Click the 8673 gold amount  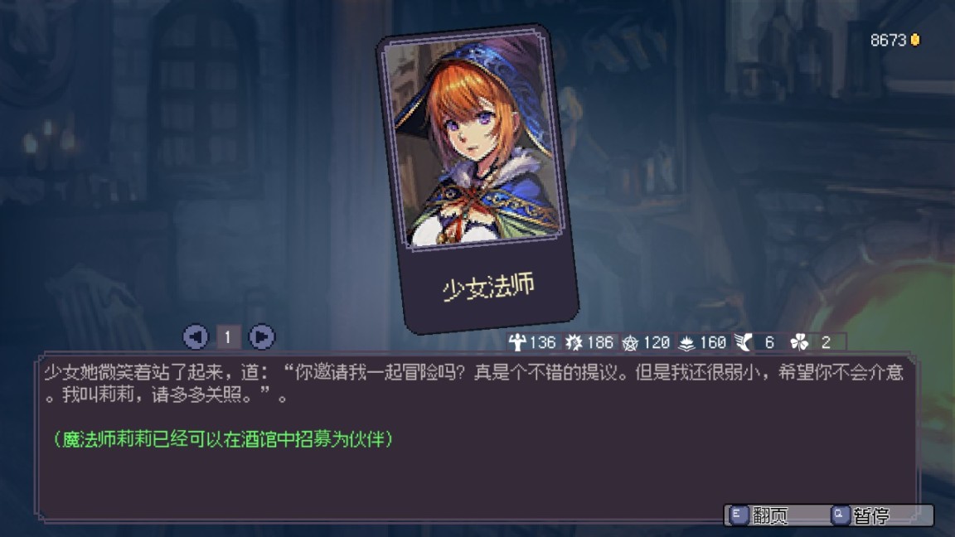coord(888,40)
